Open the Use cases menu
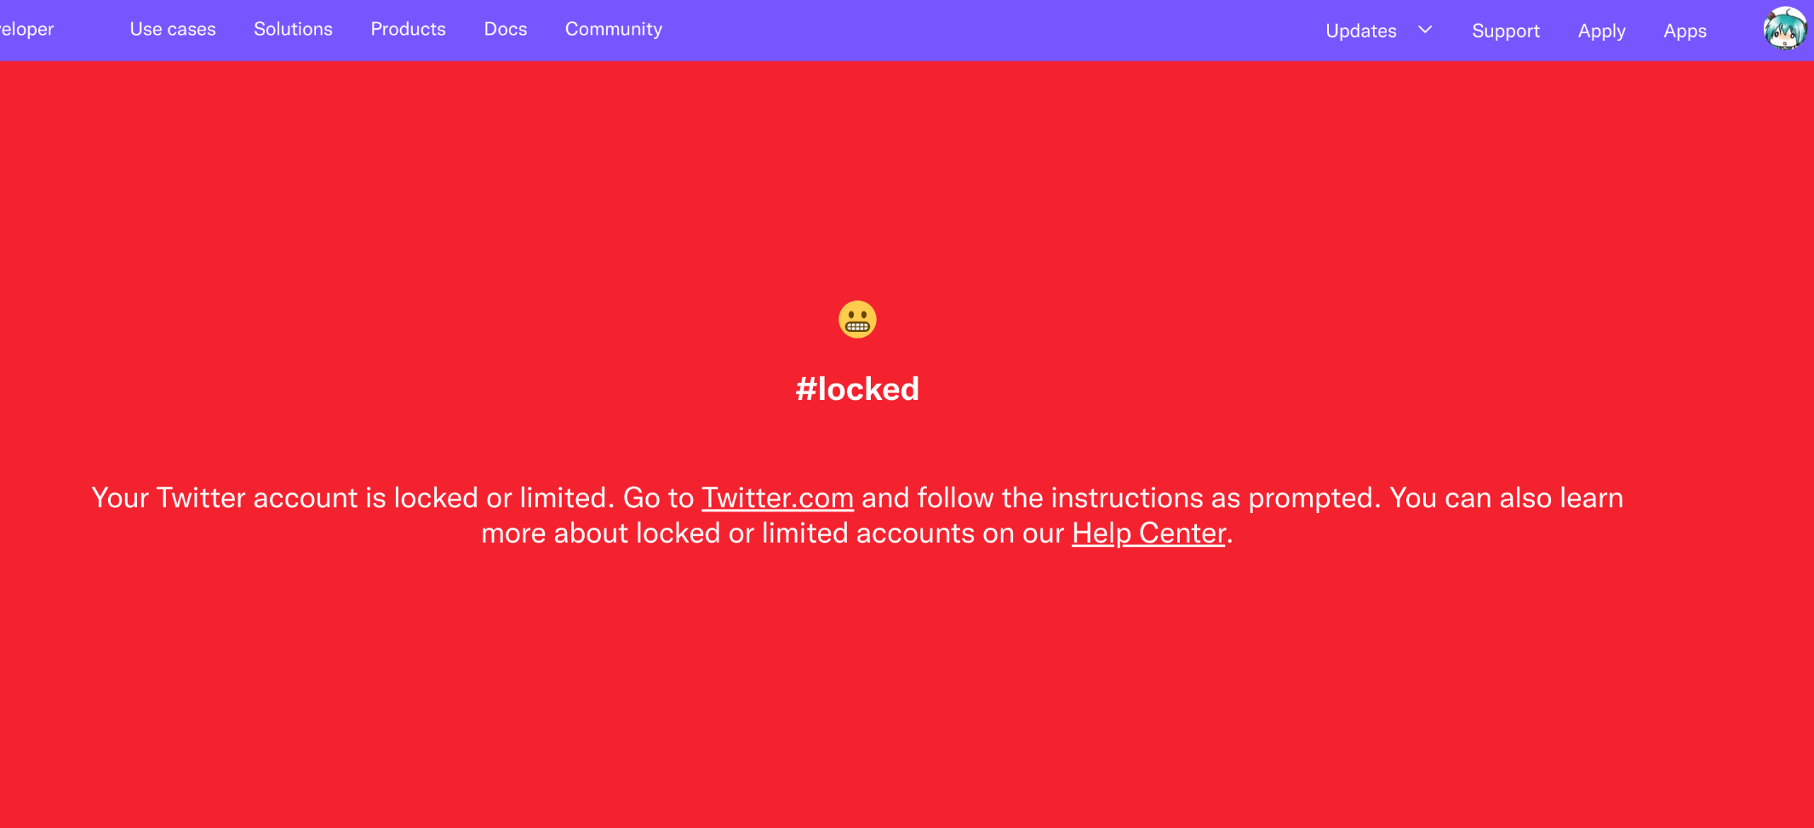The width and height of the screenshot is (1814, 828). 173,29
